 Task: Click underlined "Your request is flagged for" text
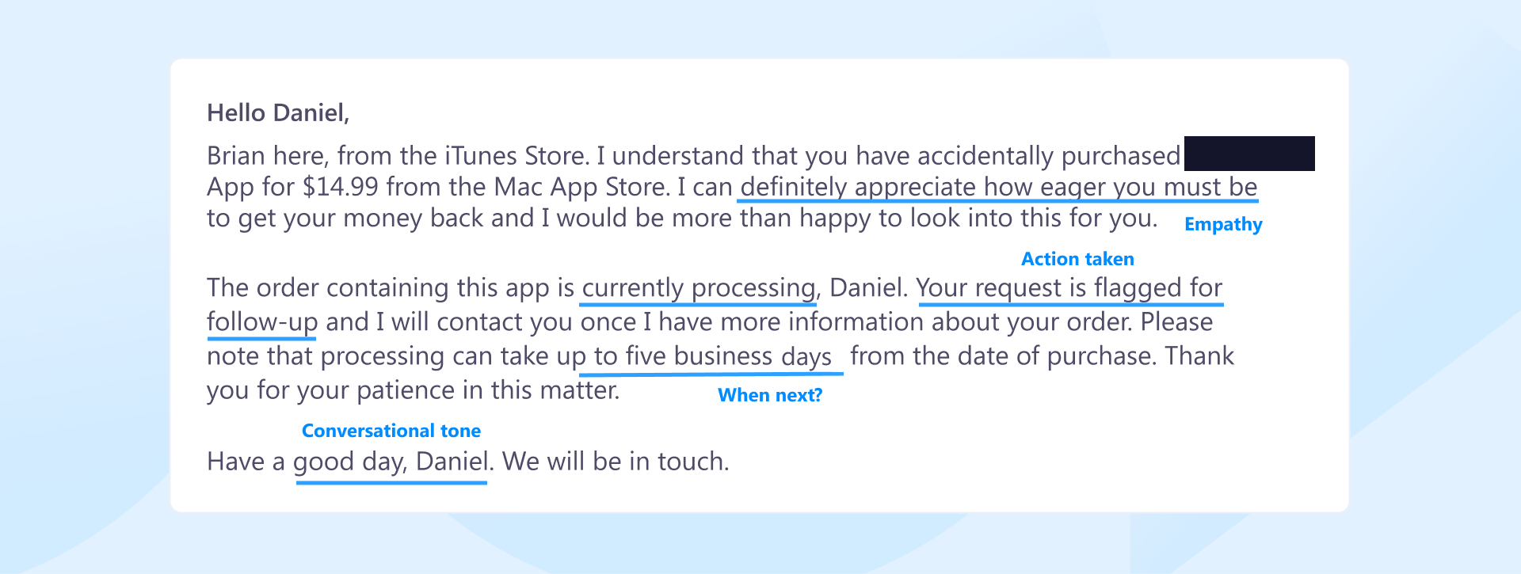pos(1069,287)
